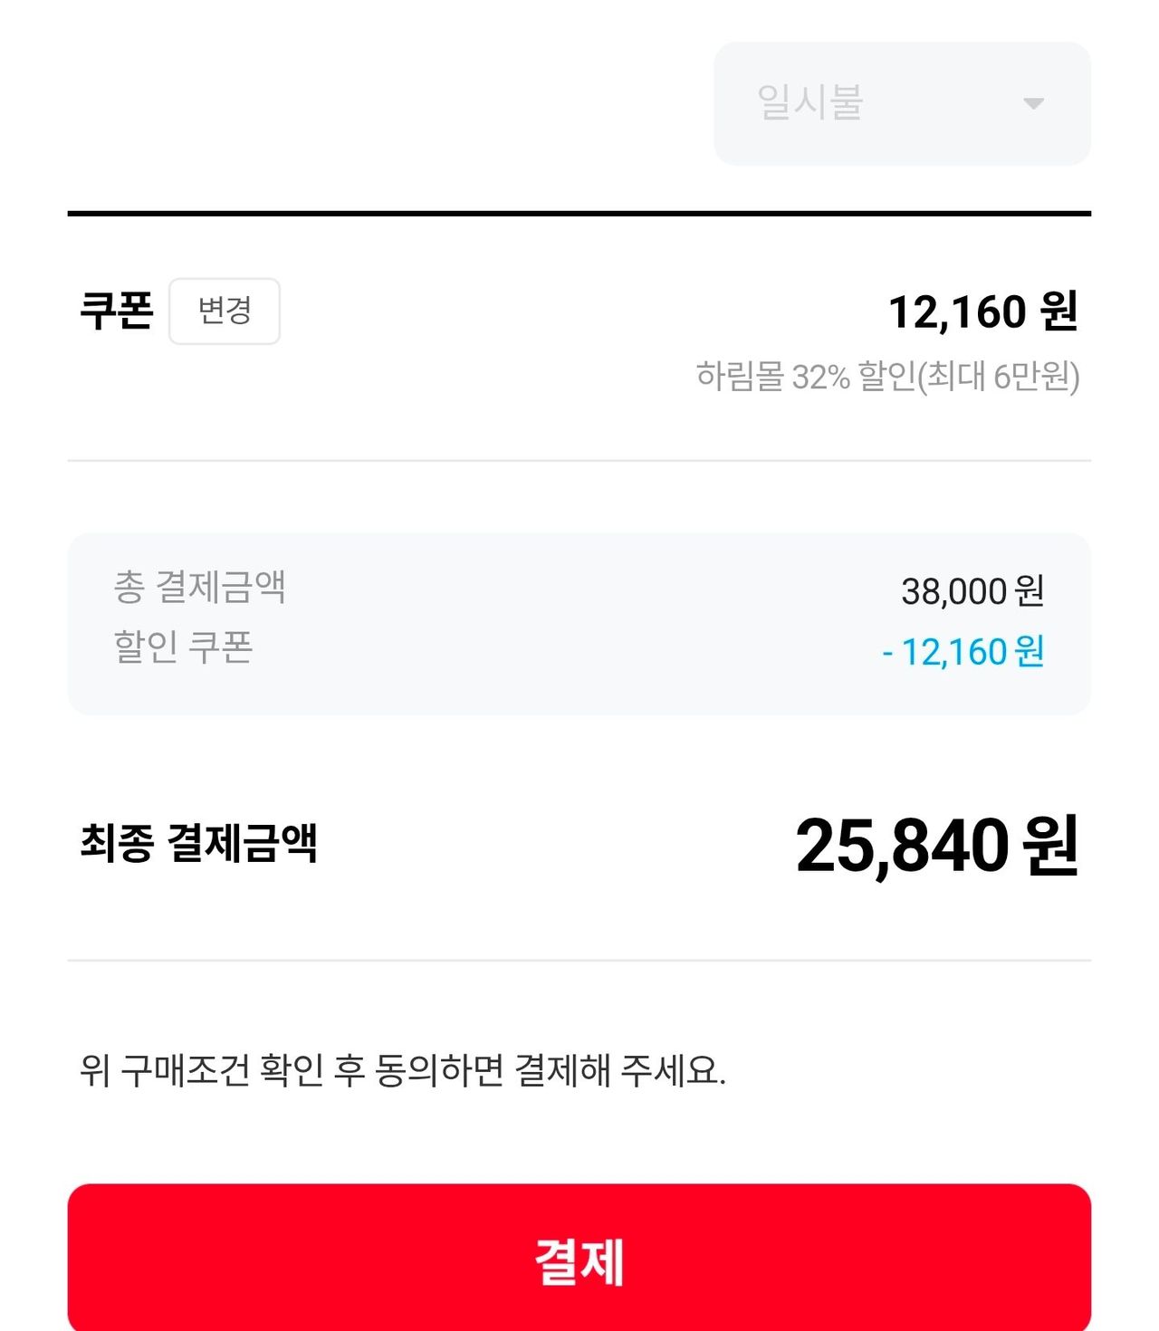Click the 총 결제금액 label
This screenshot has width=1159, height=1331.
pyautogui.click(x=199, y=588)
